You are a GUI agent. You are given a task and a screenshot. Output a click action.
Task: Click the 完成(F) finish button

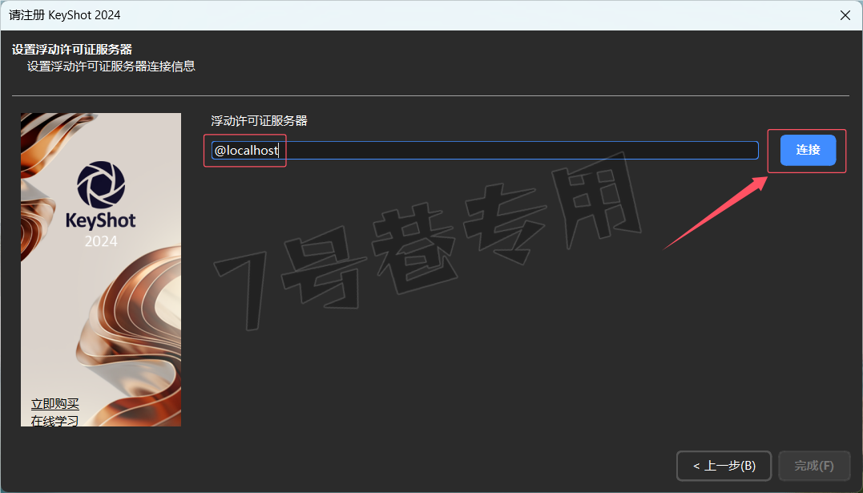click(814, 466)
